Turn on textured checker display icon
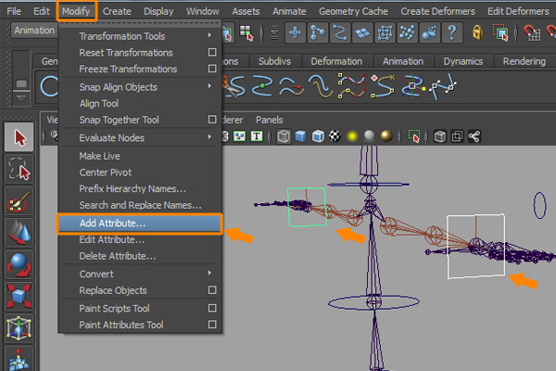 pyautogui.click(x=335, y=136)
